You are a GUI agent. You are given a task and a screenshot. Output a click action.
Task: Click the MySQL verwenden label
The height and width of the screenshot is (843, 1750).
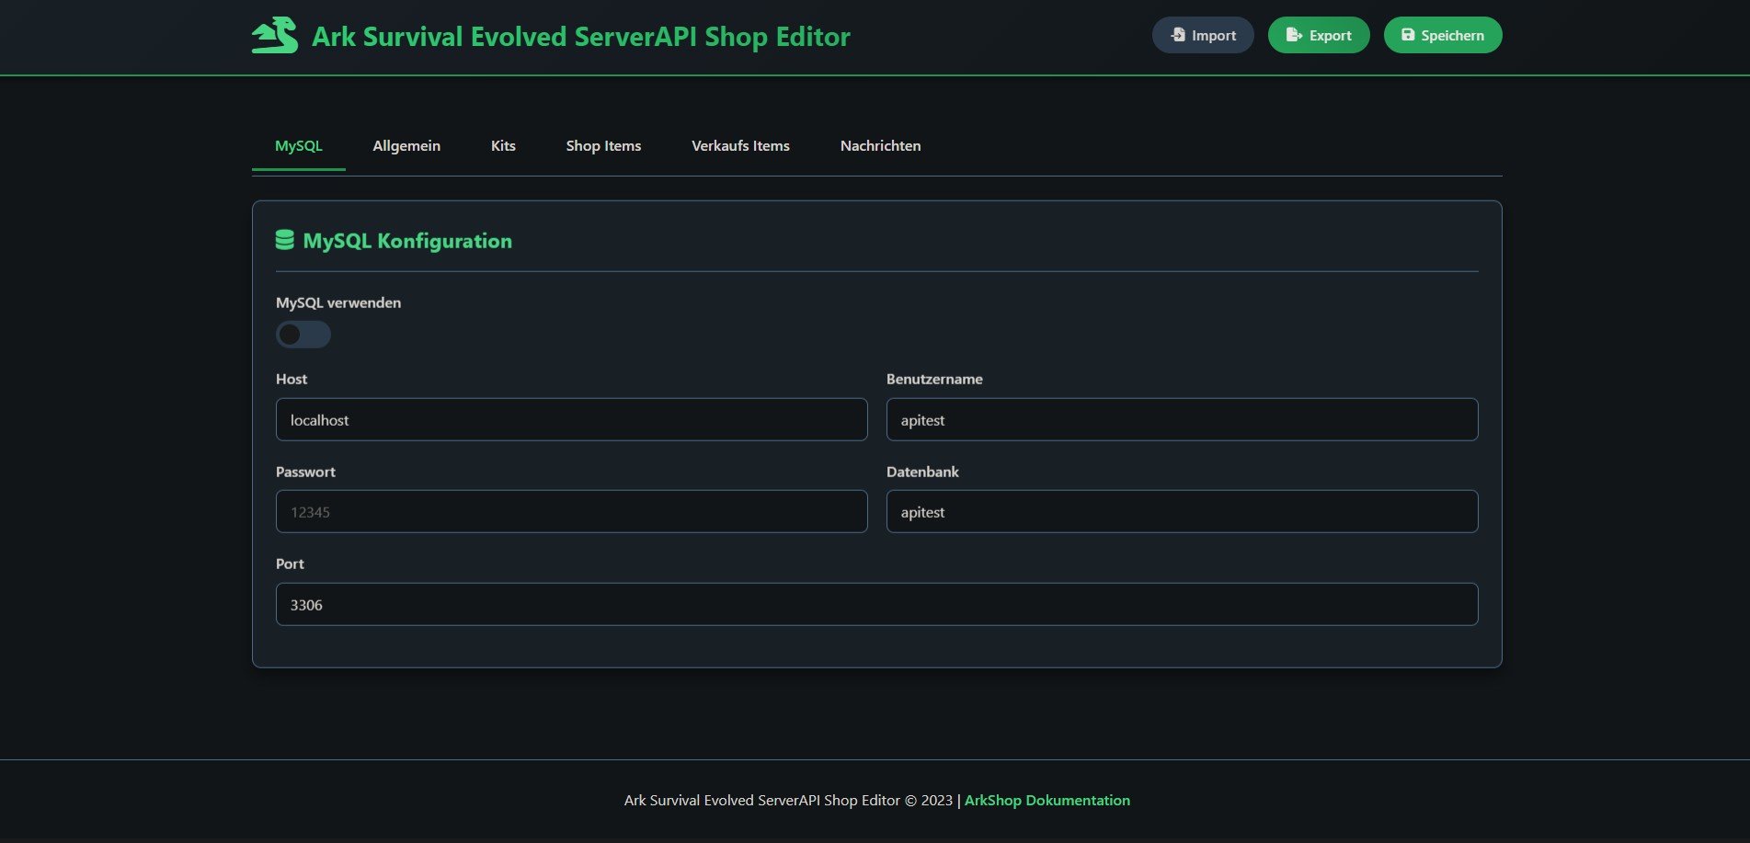point(338,302)
